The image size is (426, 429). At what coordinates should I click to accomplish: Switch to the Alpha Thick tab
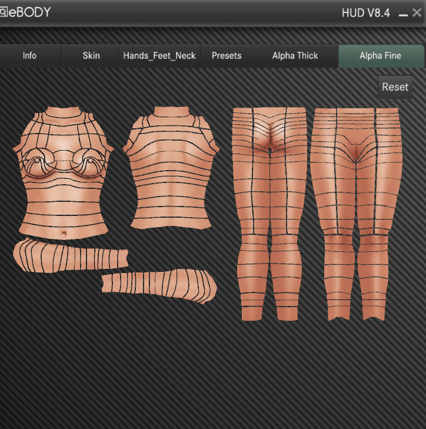pos(295,56)
